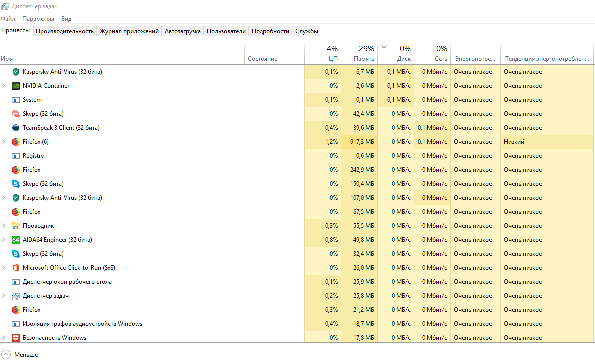
Task: Click the Проводник folder icon
Action: (15, 226)
